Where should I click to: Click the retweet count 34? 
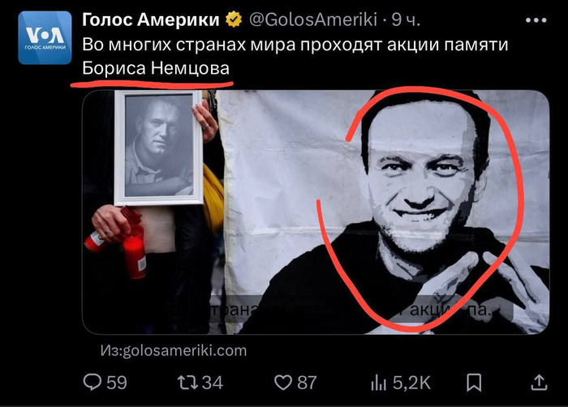(x=213, y=383)
